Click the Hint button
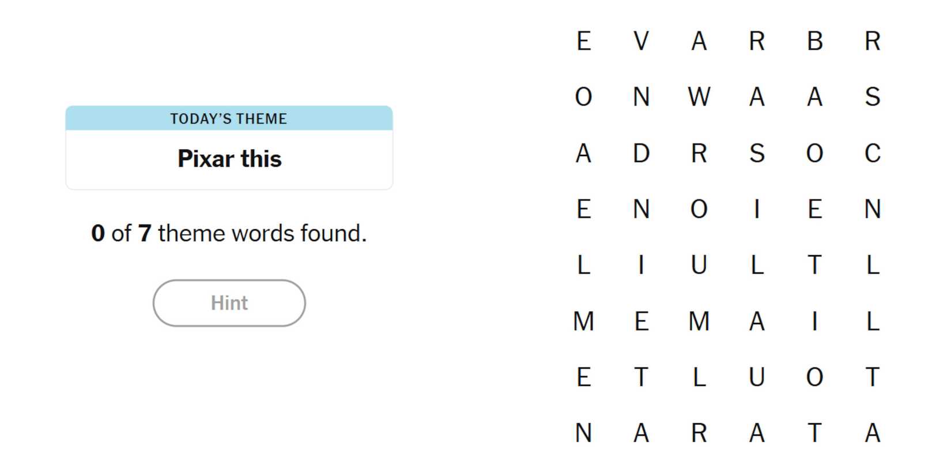Viewport: 951px width, 475px height. point(229,303)
